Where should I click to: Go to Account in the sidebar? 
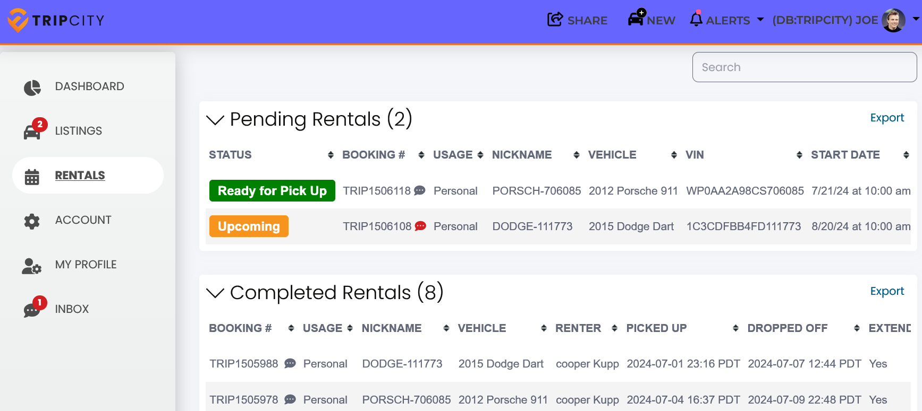coord(83,220)
